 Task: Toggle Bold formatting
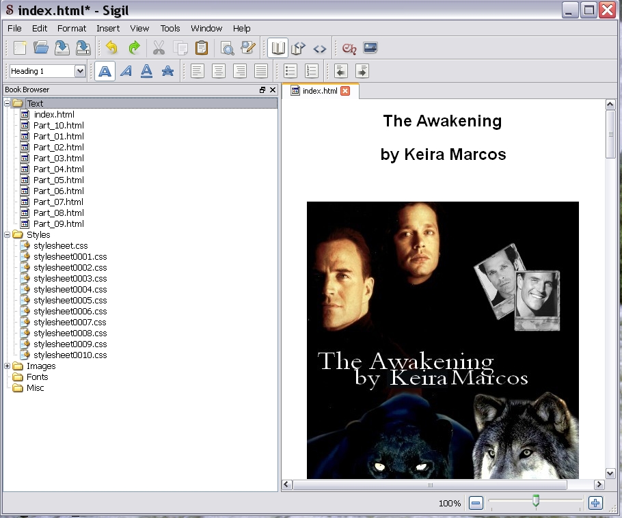click(105, 71)
